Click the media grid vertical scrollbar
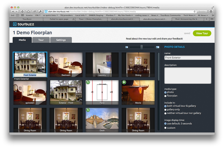This screenshot has height=148, width=224. (x=159, y=67)
